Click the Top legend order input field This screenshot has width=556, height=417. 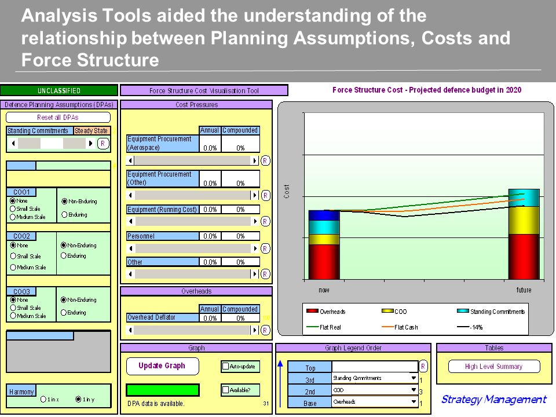[x=375, y=366]
